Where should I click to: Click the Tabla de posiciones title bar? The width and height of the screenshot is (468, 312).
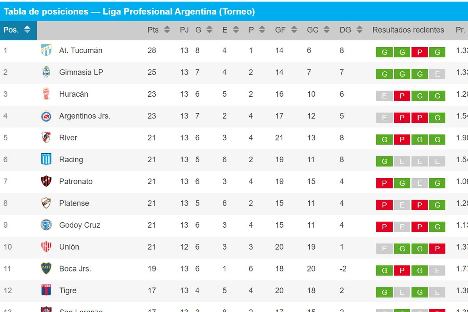pyautogui.click(x=234, y=11)
